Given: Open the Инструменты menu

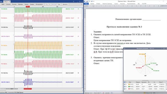Looking at the screenshot, I should (x=39, y=4).
